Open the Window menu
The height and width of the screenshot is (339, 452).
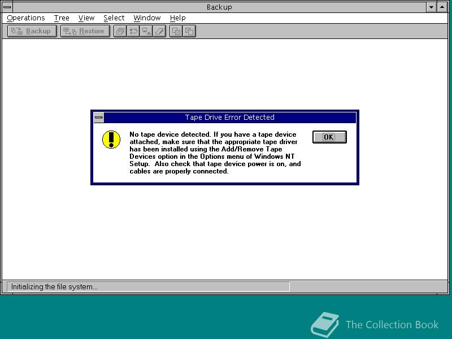coord(147,18)
